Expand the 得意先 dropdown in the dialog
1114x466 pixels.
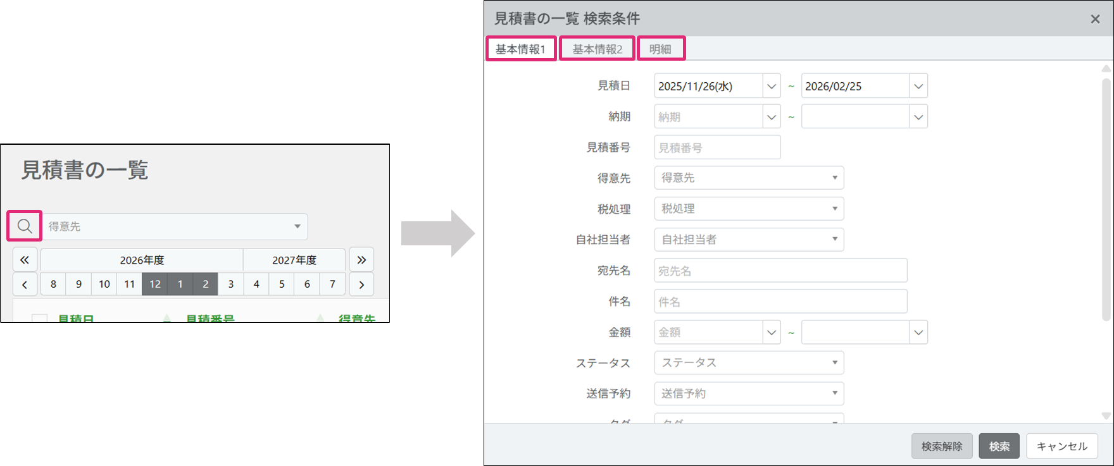[x=834, y=178]
